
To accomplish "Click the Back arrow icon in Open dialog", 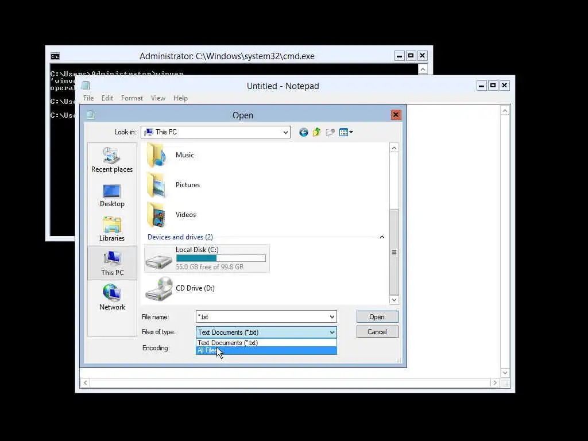I will 303,132.
